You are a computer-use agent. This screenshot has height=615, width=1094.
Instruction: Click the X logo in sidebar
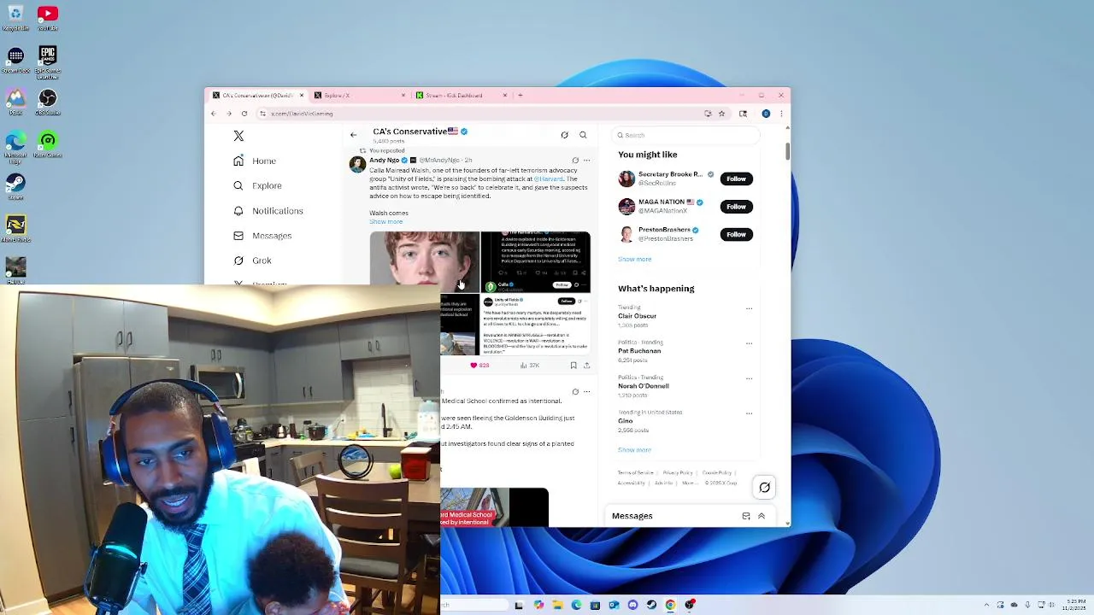click(x=238, y=136)
